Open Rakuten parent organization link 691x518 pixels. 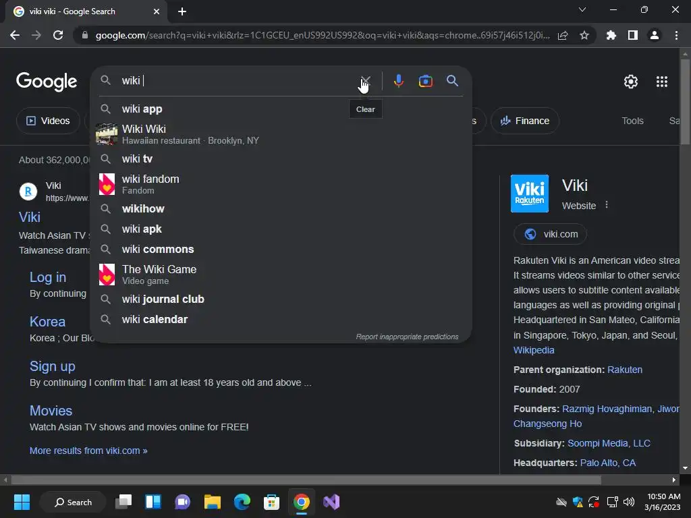[624, 370]
